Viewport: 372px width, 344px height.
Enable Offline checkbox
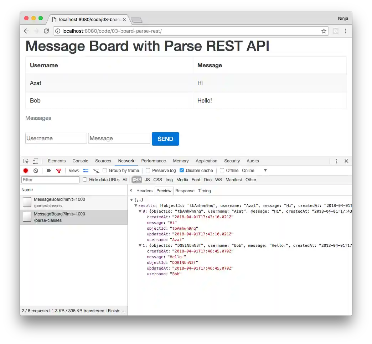222,170
